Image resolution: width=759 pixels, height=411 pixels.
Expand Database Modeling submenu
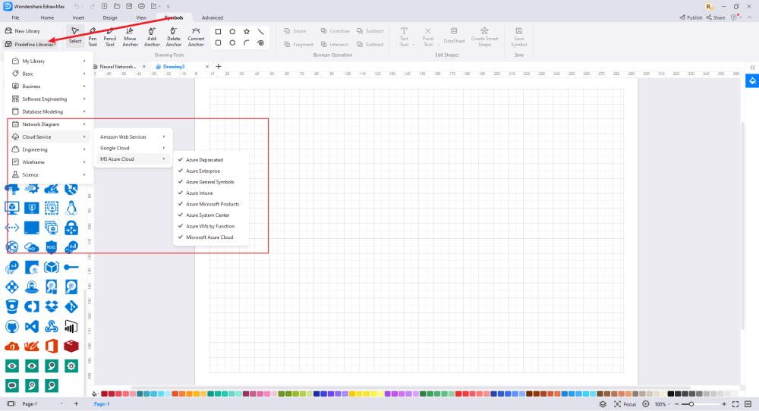point(49,111)
